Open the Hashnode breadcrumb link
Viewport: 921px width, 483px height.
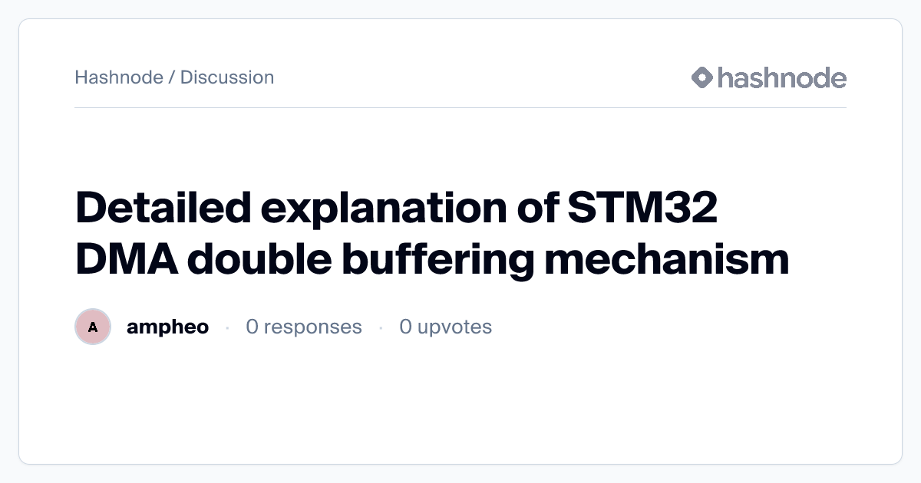coord(119,77)
